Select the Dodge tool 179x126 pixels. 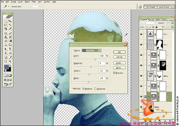point(10,45)
